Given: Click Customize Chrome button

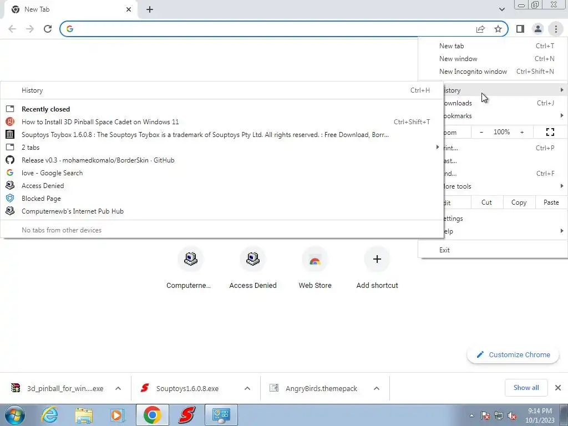Looking at the screenshot, I should (513, 355).
